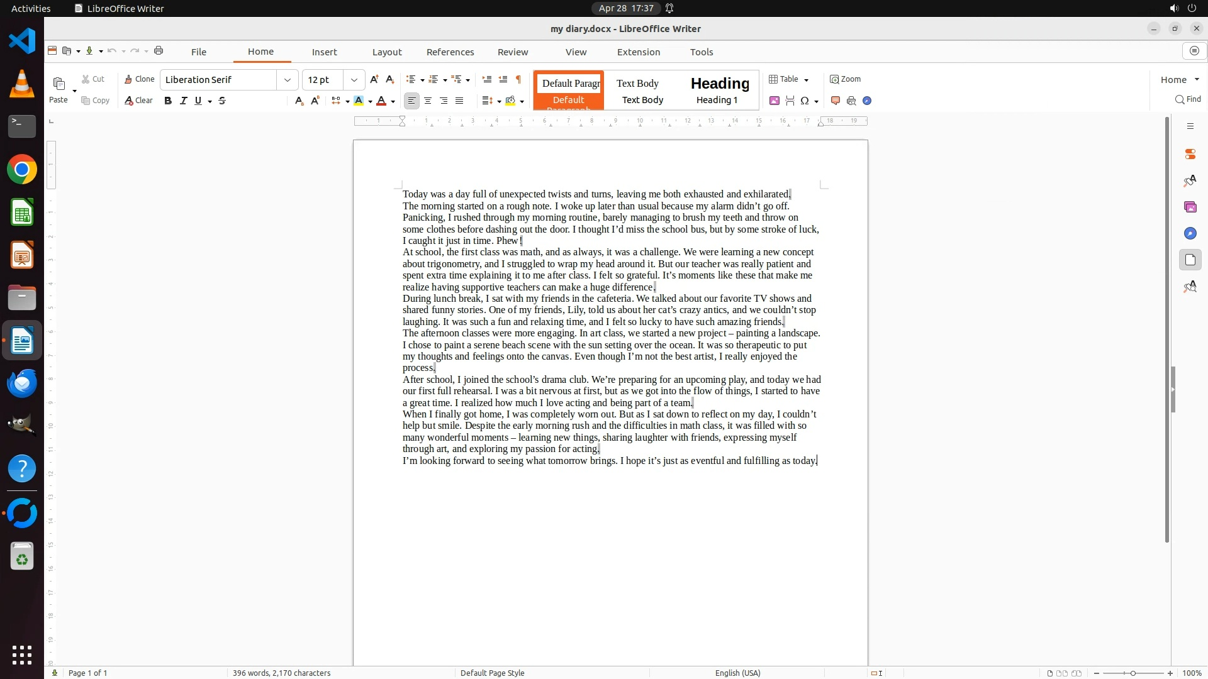Click the Find search button
Viewport: 1208px width, 679px height.
pyautogui.click(x=1188, y=99)
